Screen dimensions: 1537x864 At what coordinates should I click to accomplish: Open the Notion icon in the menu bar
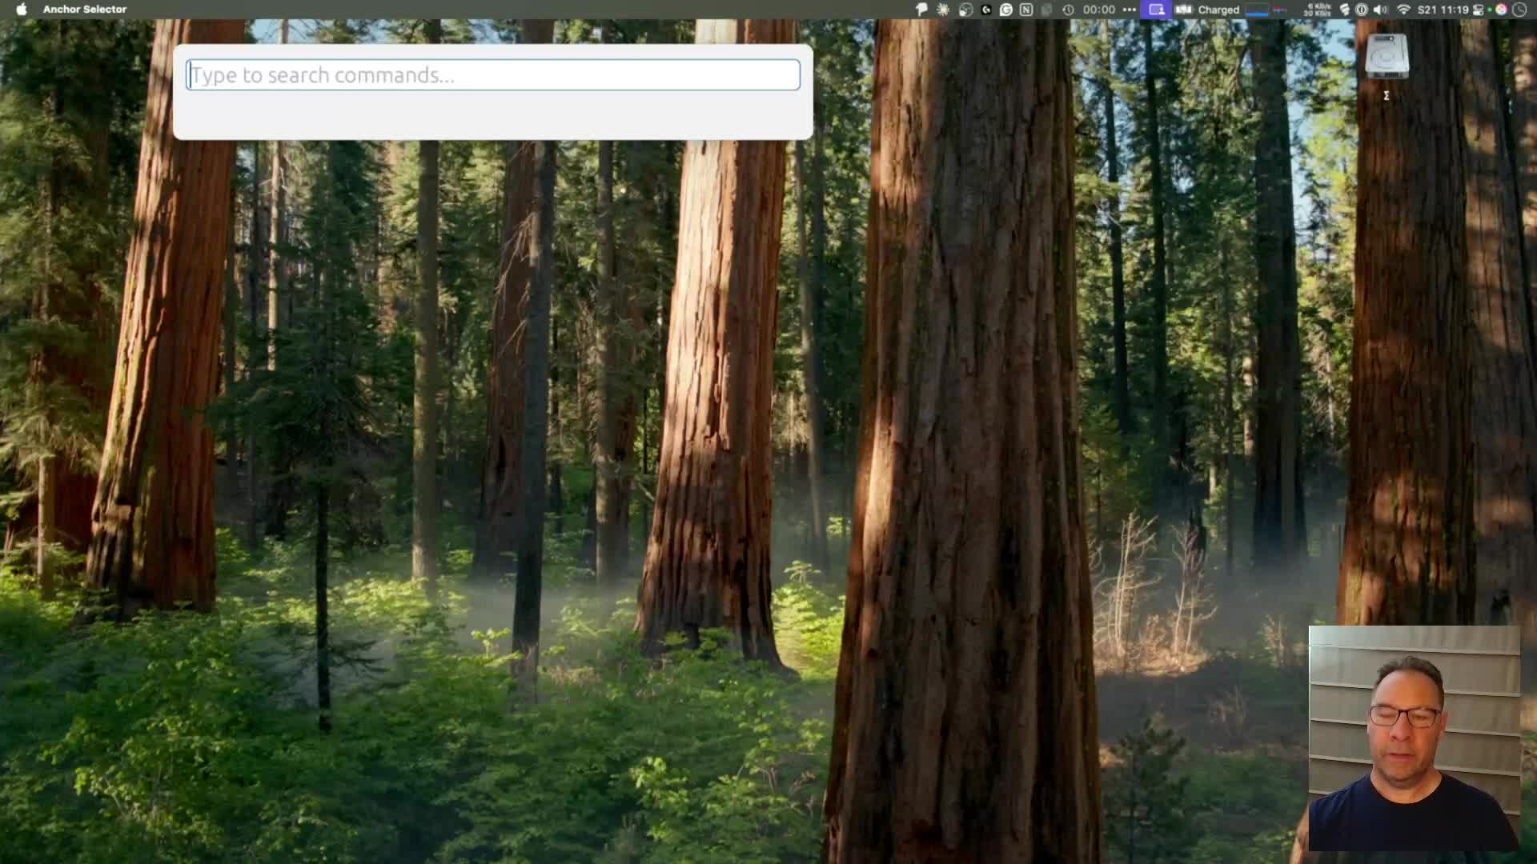[1027, 9]
